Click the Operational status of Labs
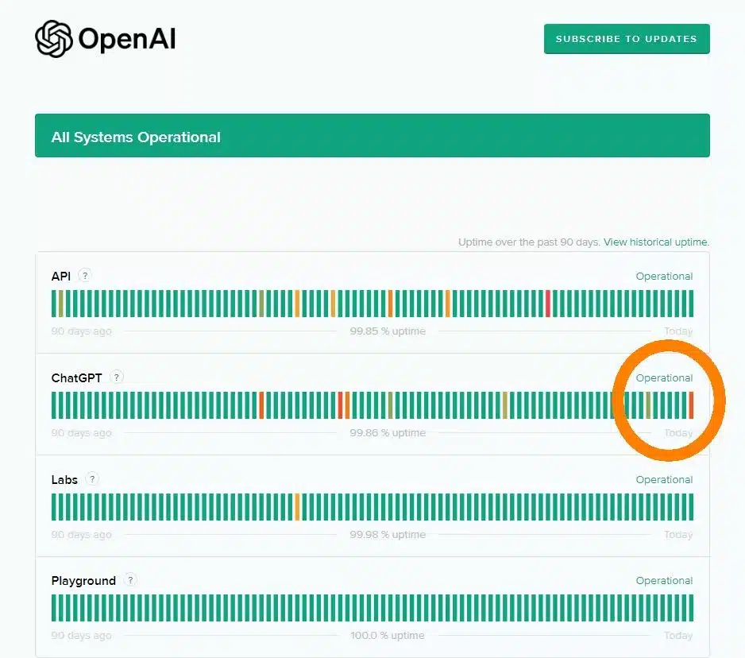 tap(664, 480)
